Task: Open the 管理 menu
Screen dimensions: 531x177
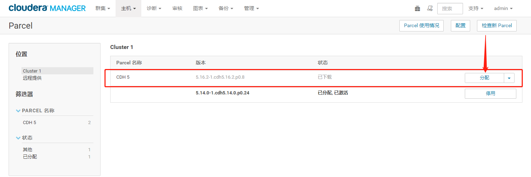Action: coord(252,8)
